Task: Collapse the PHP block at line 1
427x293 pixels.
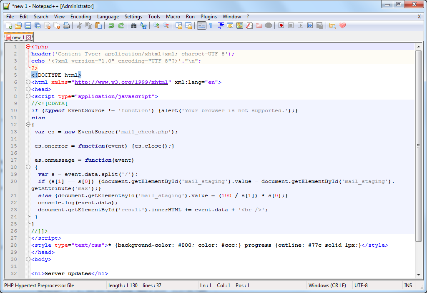Action: pyautogui.click(x=28, y=47)
